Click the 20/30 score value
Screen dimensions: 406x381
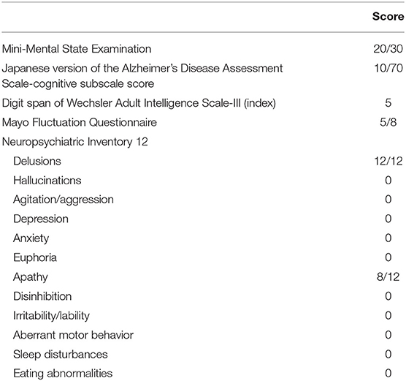coord(388,49)
